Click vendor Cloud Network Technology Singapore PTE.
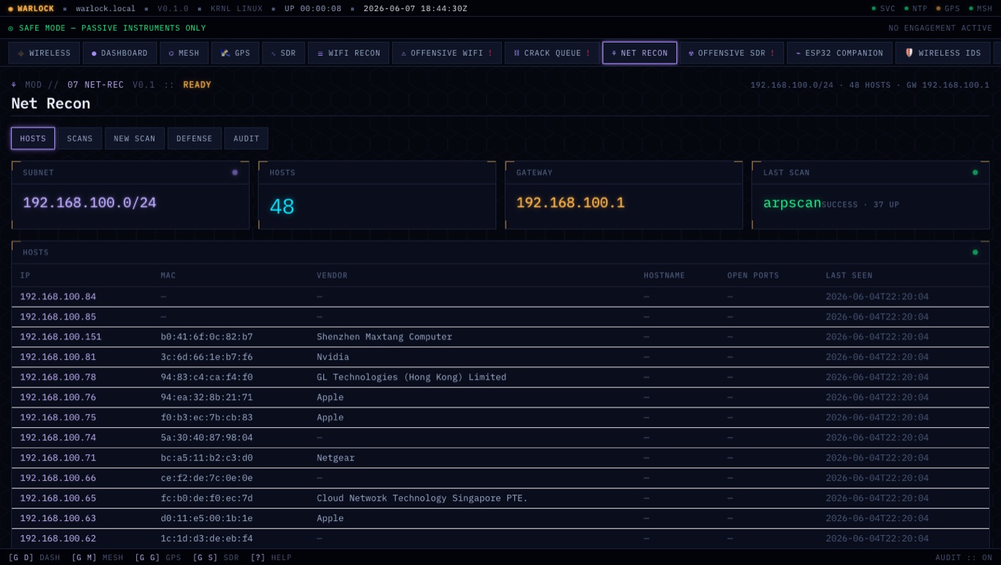Screen dimensions: 1001x565 coord(422,498)
